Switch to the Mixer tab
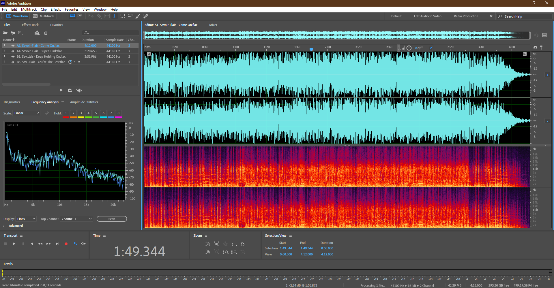 point(213,25)
